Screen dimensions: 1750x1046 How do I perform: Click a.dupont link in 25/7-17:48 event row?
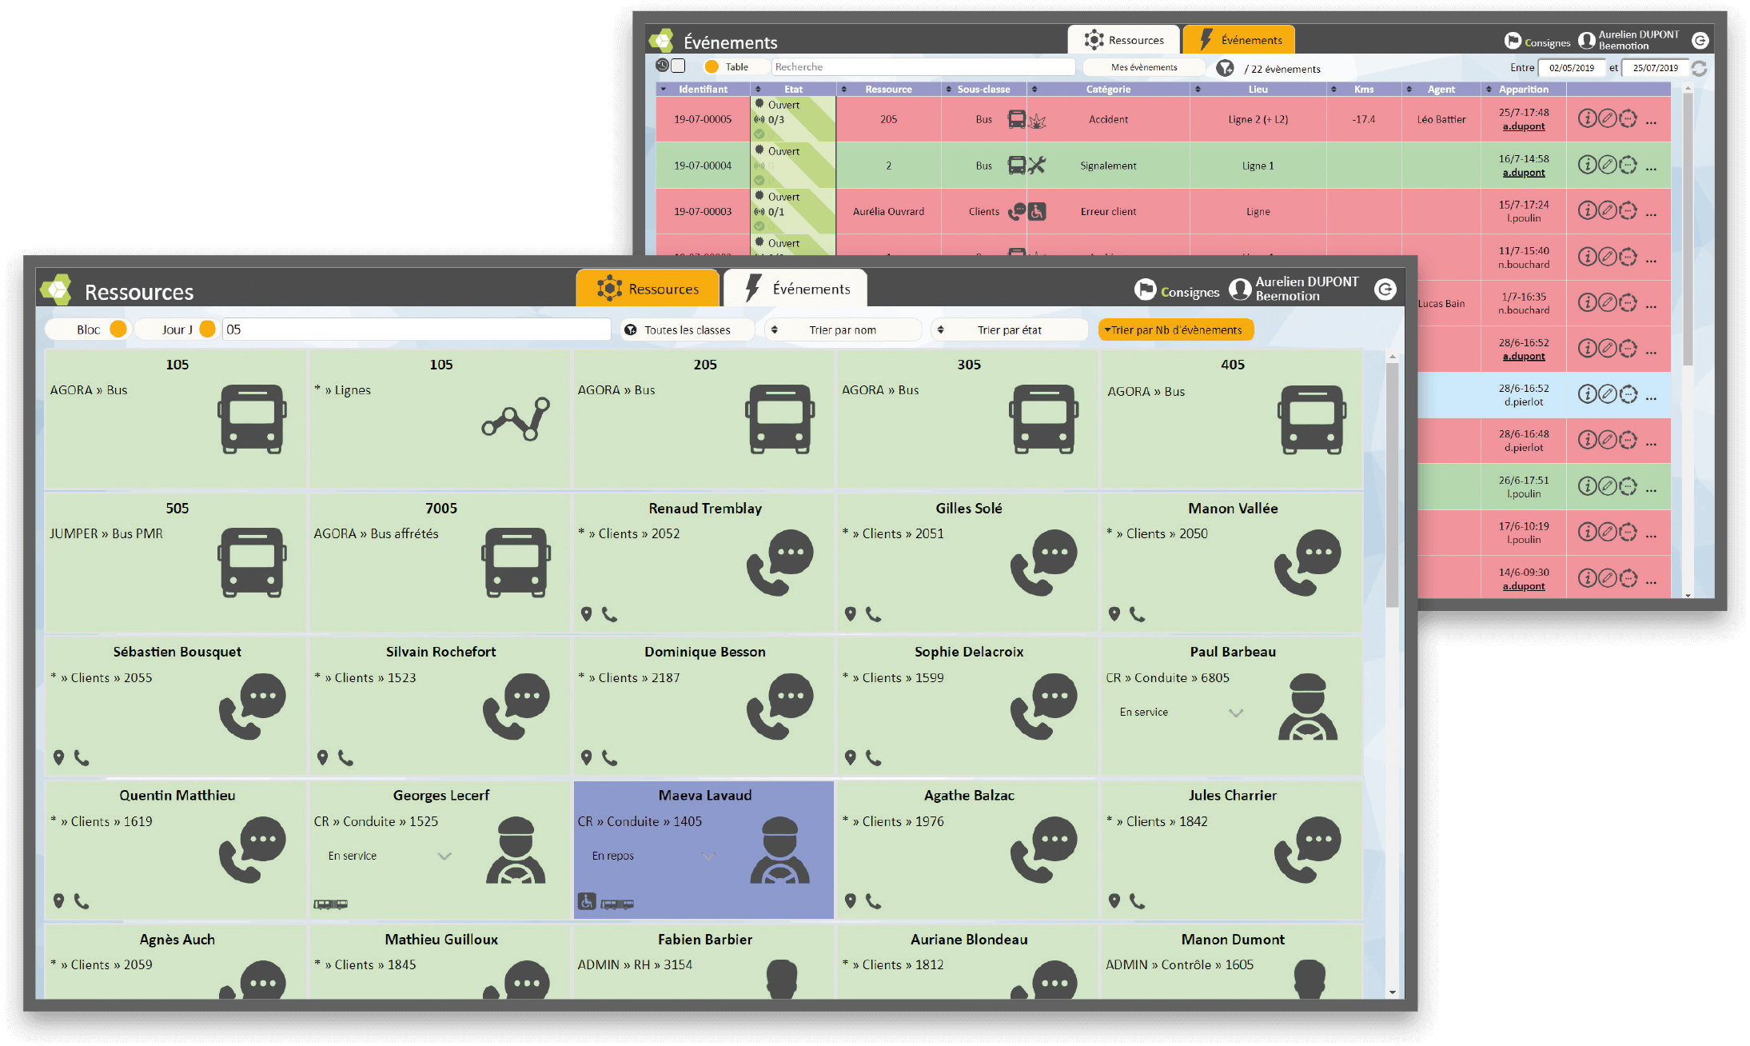[1523, 126]
